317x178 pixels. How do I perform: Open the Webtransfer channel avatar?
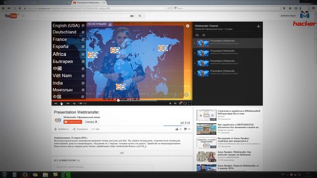click(58, 120)
